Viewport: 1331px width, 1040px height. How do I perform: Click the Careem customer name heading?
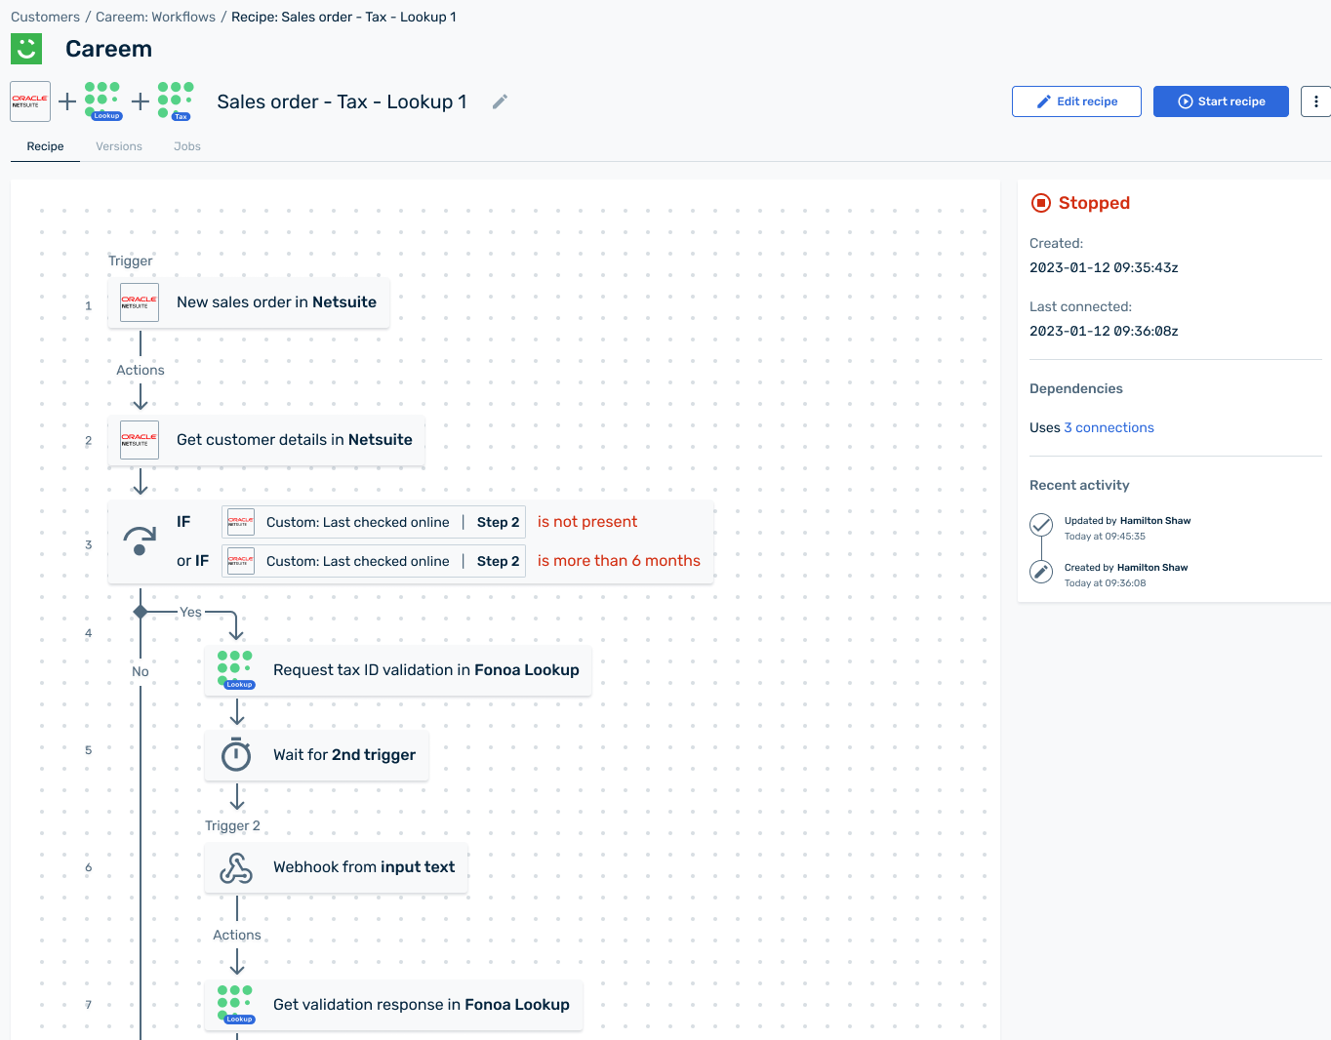pos(108,49)
